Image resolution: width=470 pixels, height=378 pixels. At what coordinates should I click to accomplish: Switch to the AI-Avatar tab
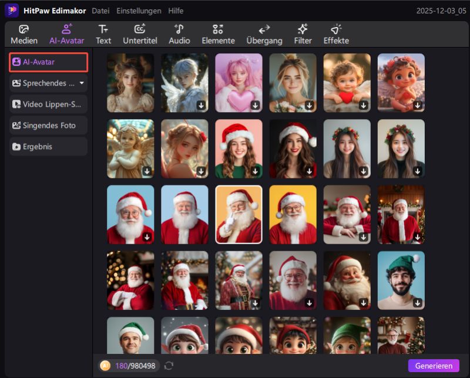click(x=66, y=33)
